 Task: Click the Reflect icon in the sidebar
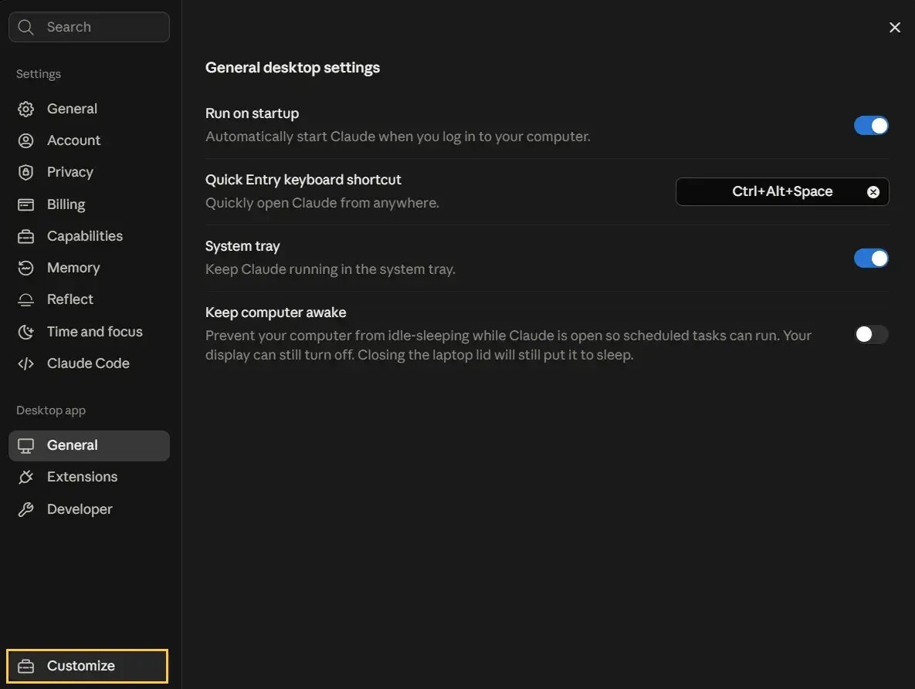[25, 299]
